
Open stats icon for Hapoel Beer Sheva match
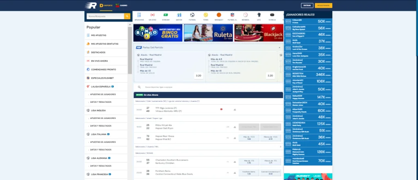click(x=235, y=138)
